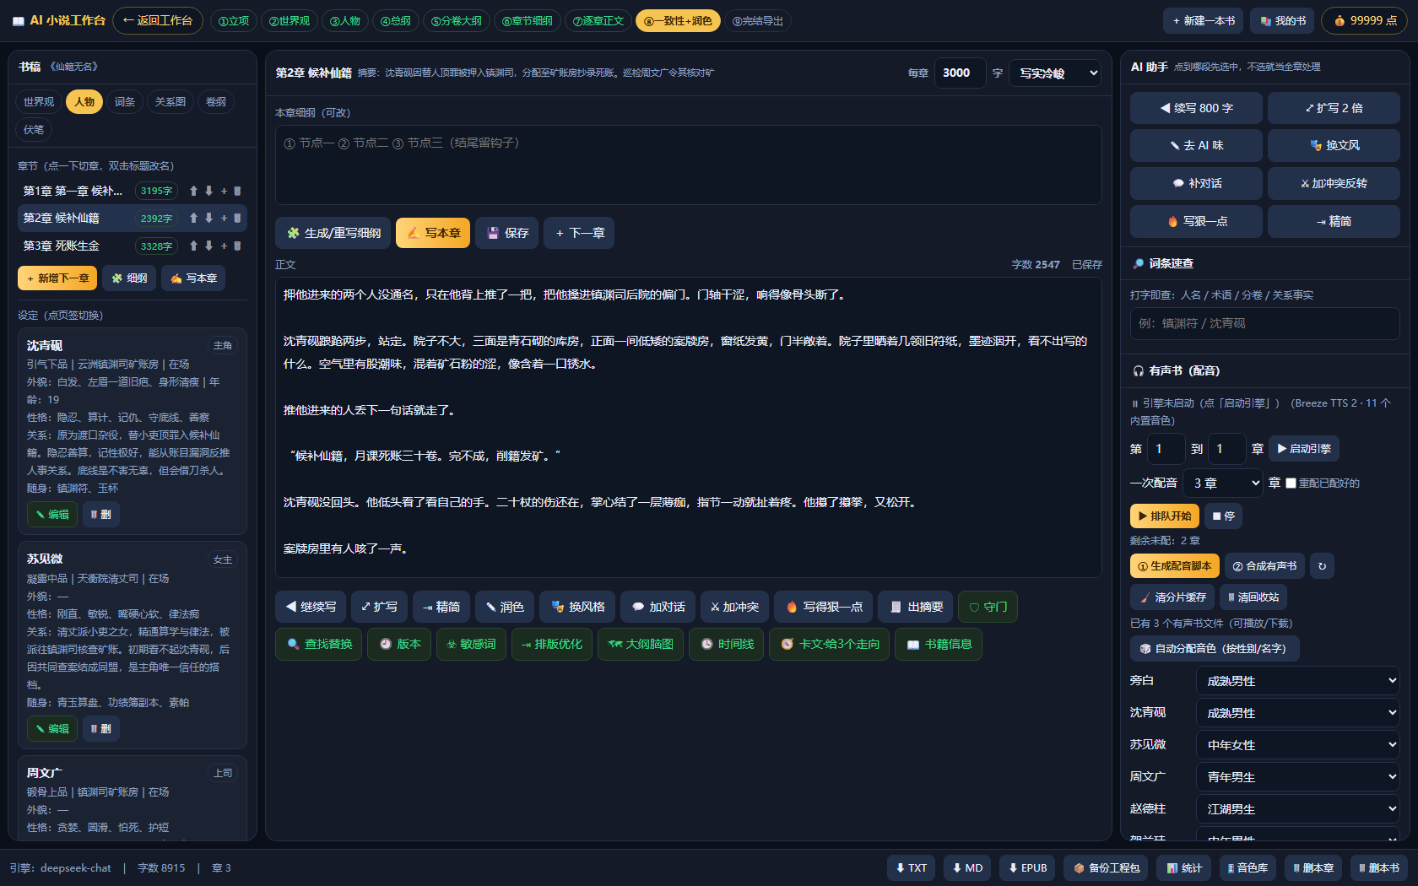
Task: Click the orange 写本章 button
Action: coord(433,233)
